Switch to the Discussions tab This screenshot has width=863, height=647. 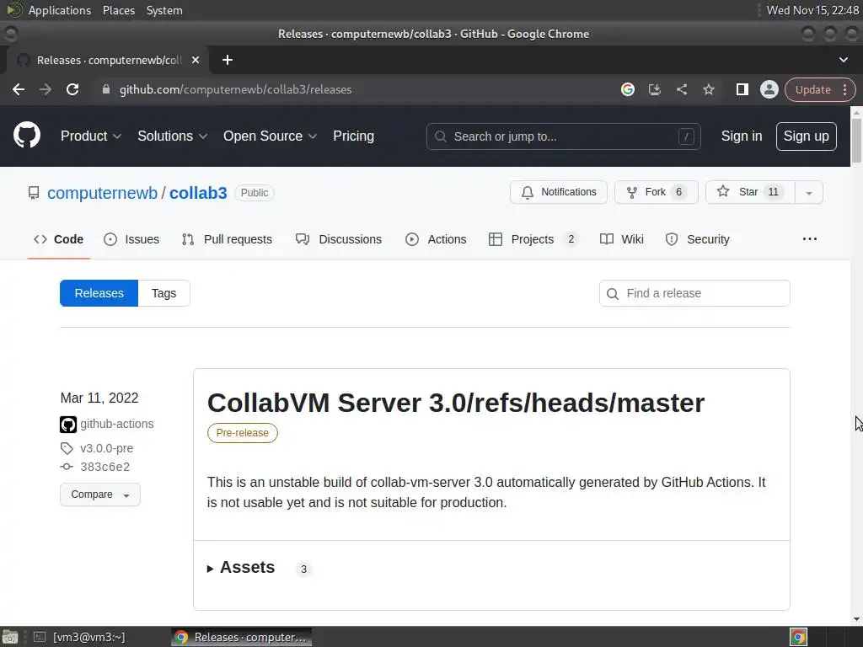(x=339, y=239)
